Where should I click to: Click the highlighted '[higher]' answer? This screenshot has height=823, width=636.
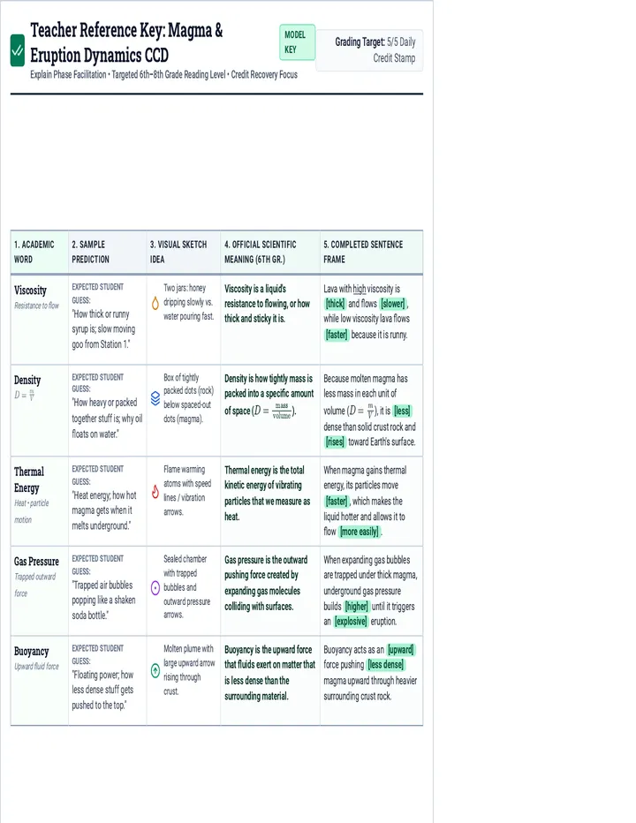(356, 607)
